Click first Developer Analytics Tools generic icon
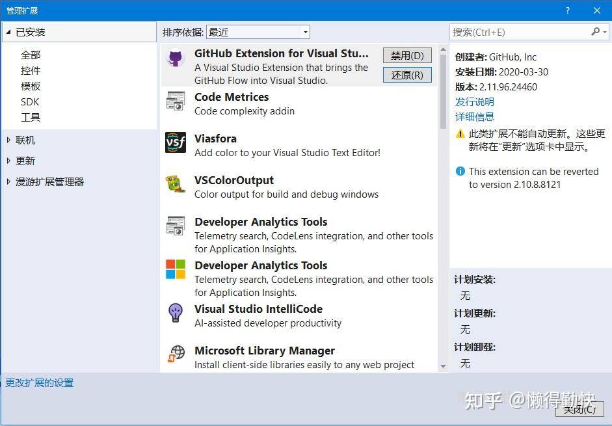 (175, 226)
